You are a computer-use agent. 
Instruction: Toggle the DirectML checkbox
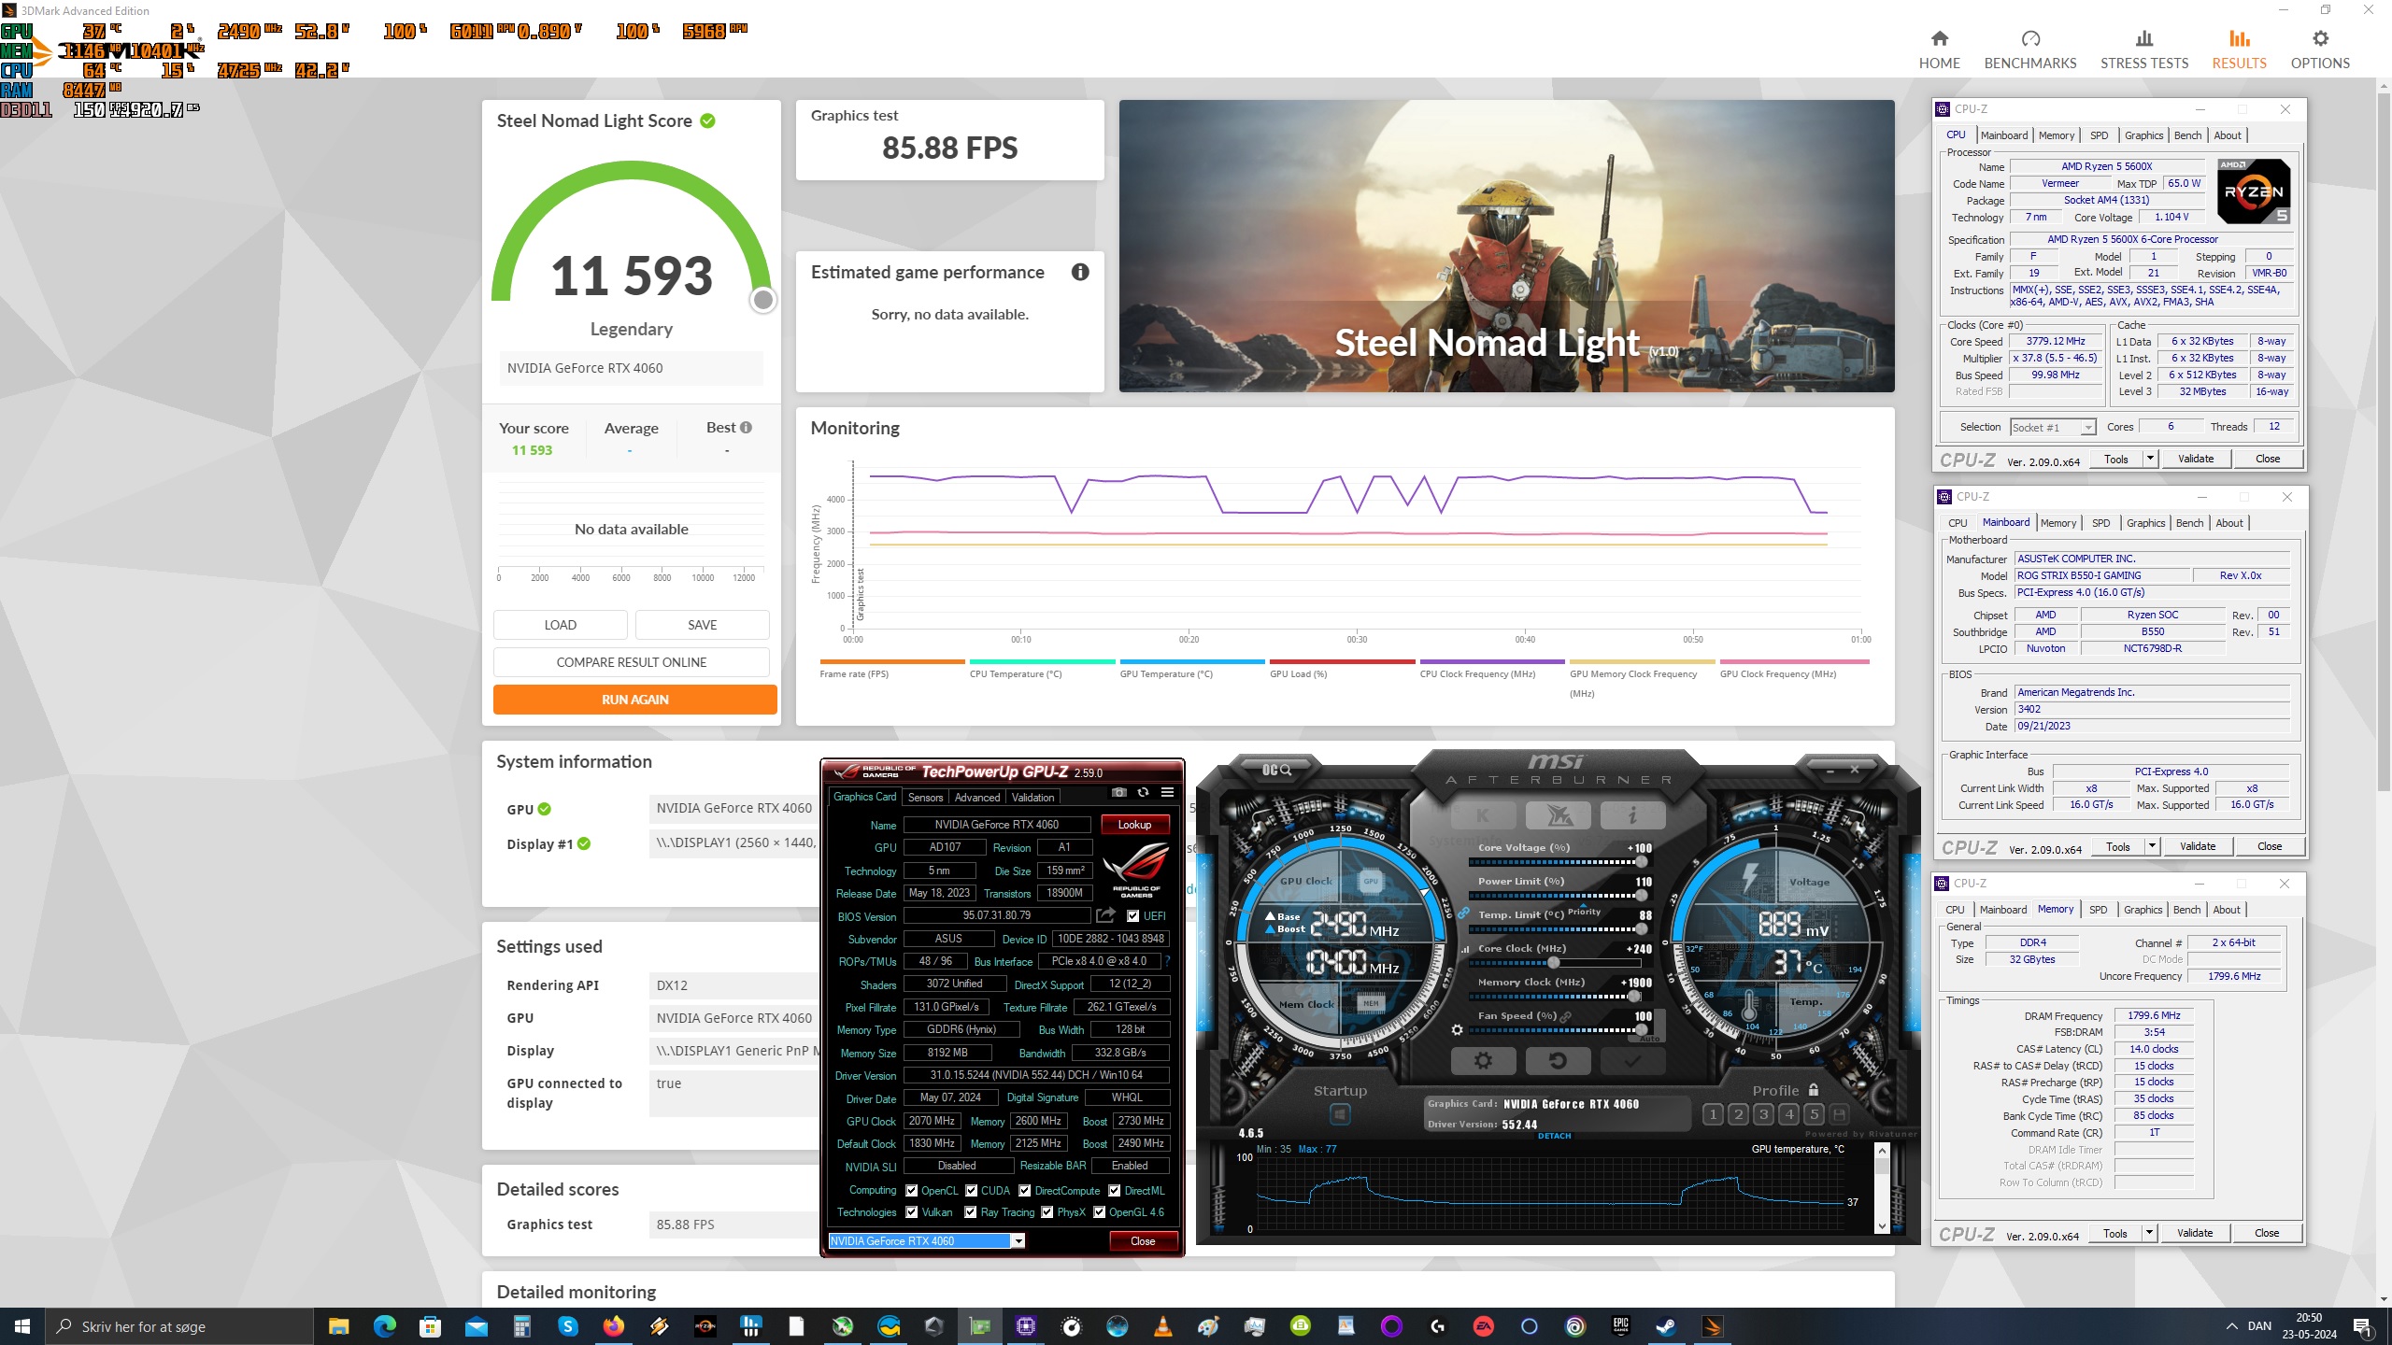pos(1114,1191)
